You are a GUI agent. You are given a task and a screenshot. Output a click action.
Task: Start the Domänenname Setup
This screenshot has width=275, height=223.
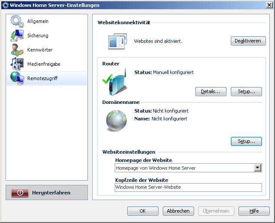(246, 141)
